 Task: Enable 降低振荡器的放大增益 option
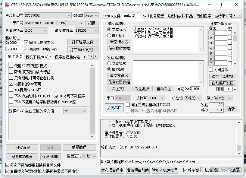11,72
